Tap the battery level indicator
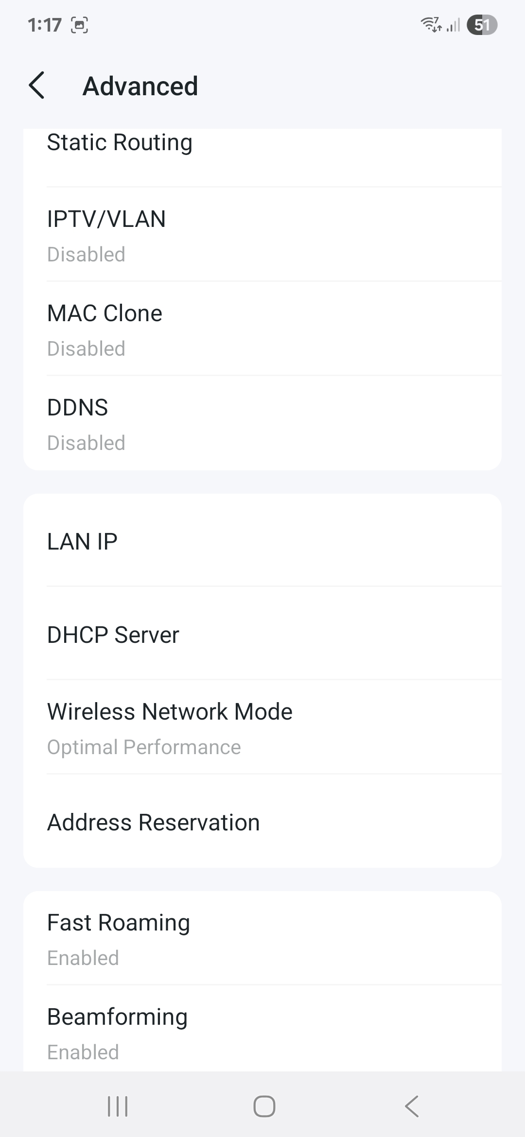Viewport: 525px width, 1137px height. [x=482, y=25]
